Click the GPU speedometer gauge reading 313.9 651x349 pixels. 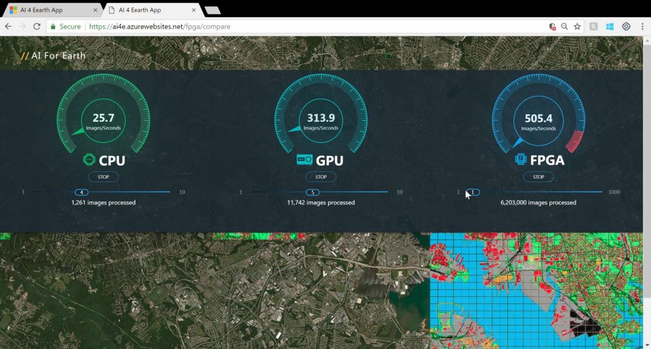[321, 114]
